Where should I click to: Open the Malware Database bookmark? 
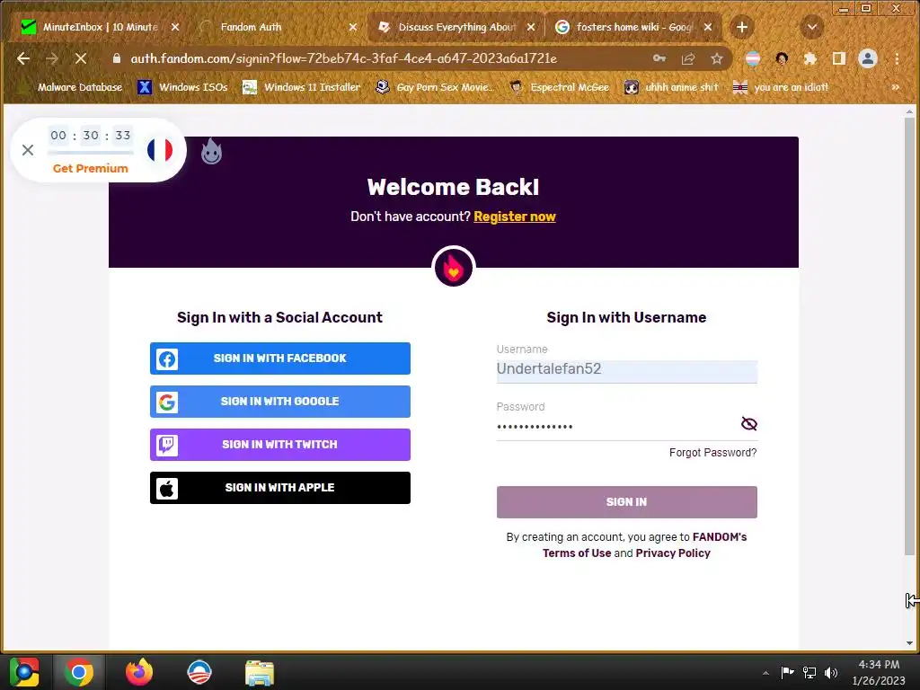72,87
